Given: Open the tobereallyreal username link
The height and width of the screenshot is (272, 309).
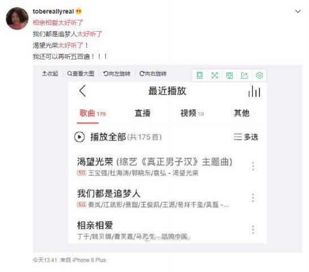Looking at the screenshot, I should click(53, 11).
